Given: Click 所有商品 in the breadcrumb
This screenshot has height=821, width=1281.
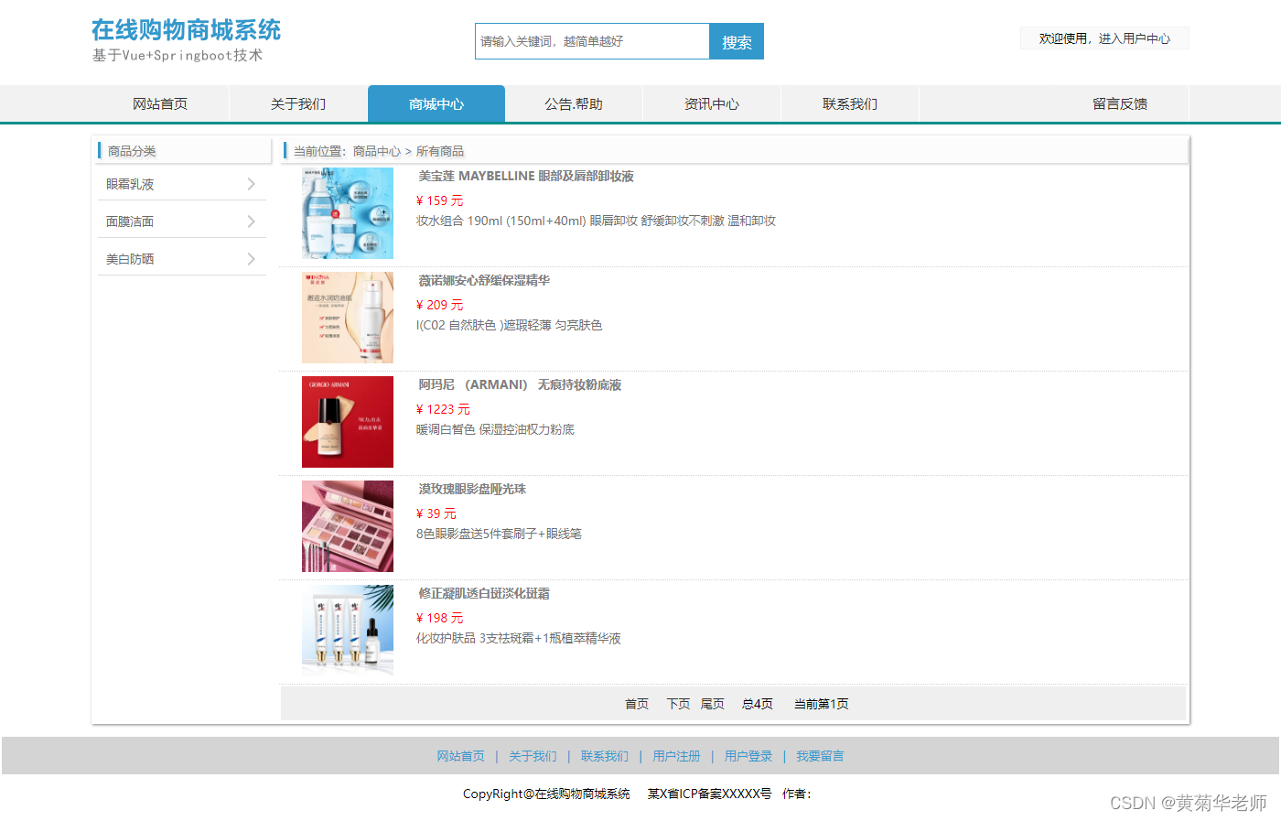Looking at the screenshot, I should pos(440,151).
